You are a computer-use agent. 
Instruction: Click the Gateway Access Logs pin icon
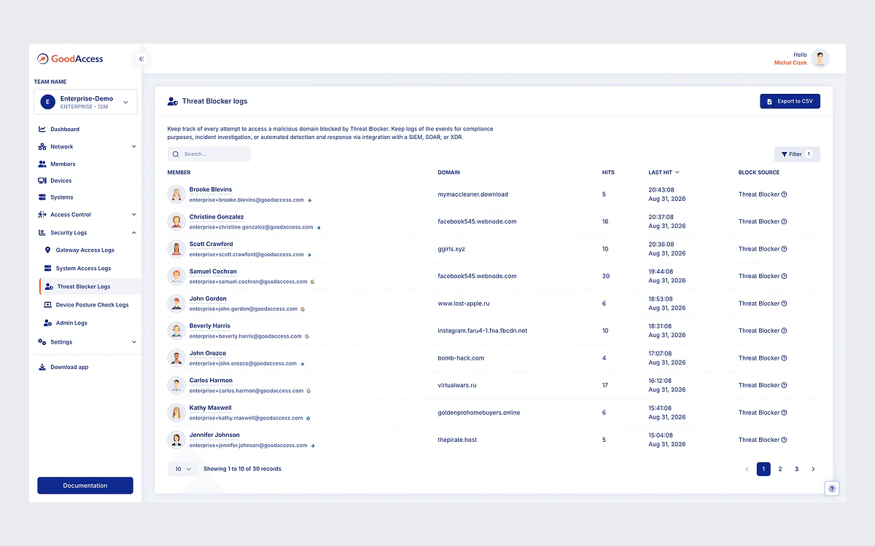(x=48, y=250)
